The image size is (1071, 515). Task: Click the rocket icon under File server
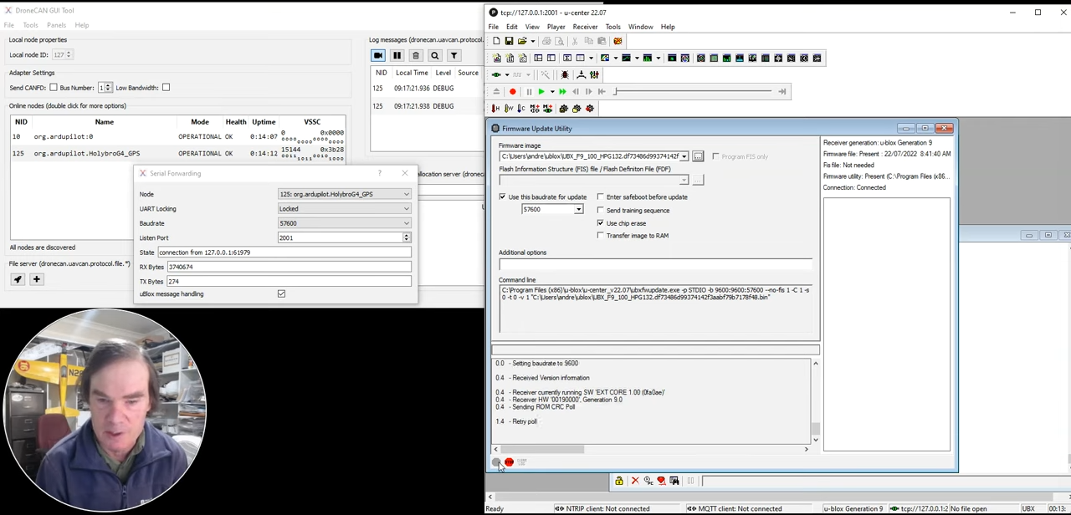click(18, 279)
